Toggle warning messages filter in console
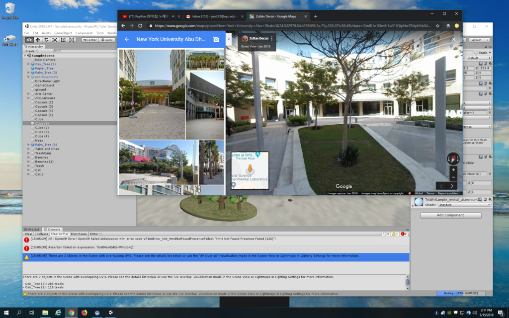509x318 pixels. click(395, 234)
